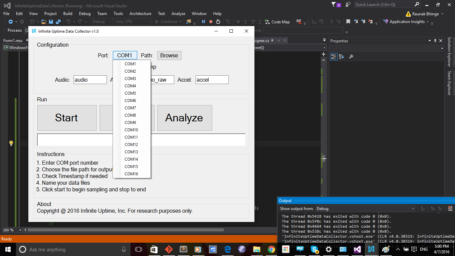Open Microsoft Edge from the taskbar
455x256 pixels.
coord(228,249)
